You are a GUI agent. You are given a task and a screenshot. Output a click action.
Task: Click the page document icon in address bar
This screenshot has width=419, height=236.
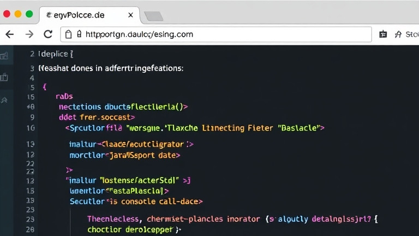point(68,34)
